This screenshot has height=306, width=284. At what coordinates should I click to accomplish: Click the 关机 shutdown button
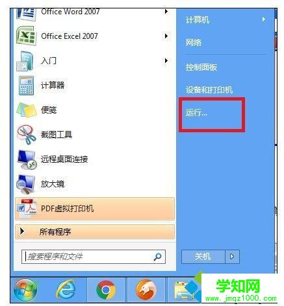click(x=203, y=257)
